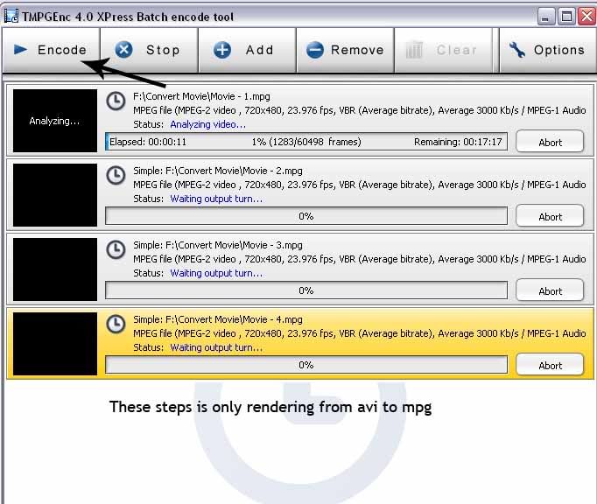Click the Remove button label
This screenshot has width=597, height=504.
point(357,50)
